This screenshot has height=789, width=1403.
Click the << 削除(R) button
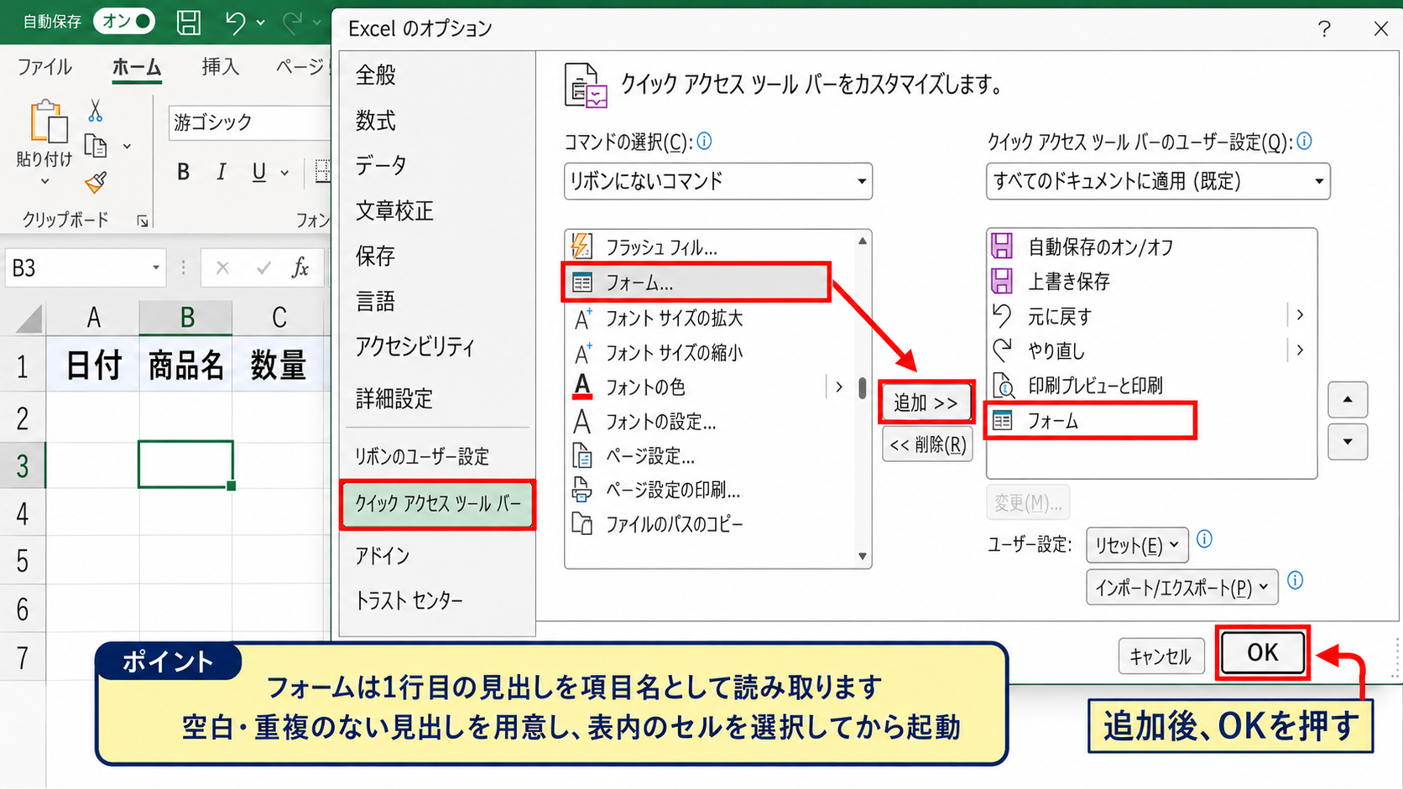tap(927, 445)
